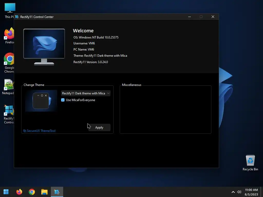Select the Recycle Bin desktop icon
The height and width of the screenshot is (197, 263).
[250, 163]
